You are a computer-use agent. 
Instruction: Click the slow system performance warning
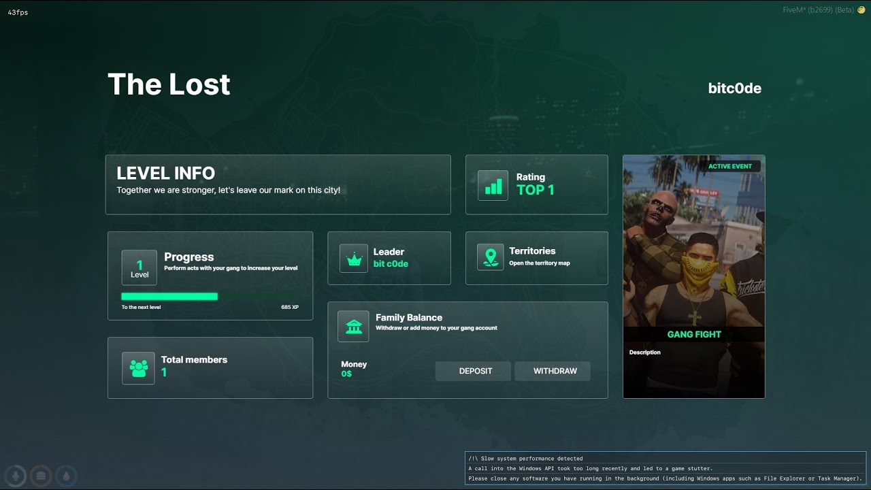tap(665, 468)
